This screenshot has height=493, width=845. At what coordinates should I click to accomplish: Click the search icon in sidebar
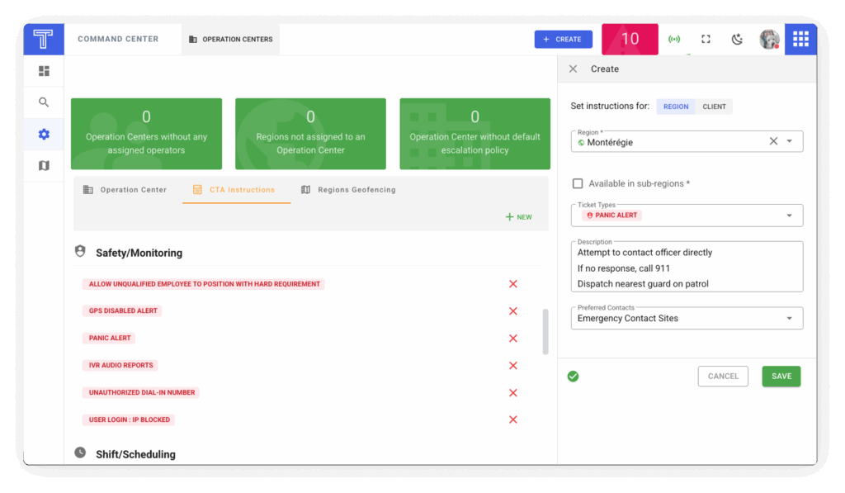point(44,102)
